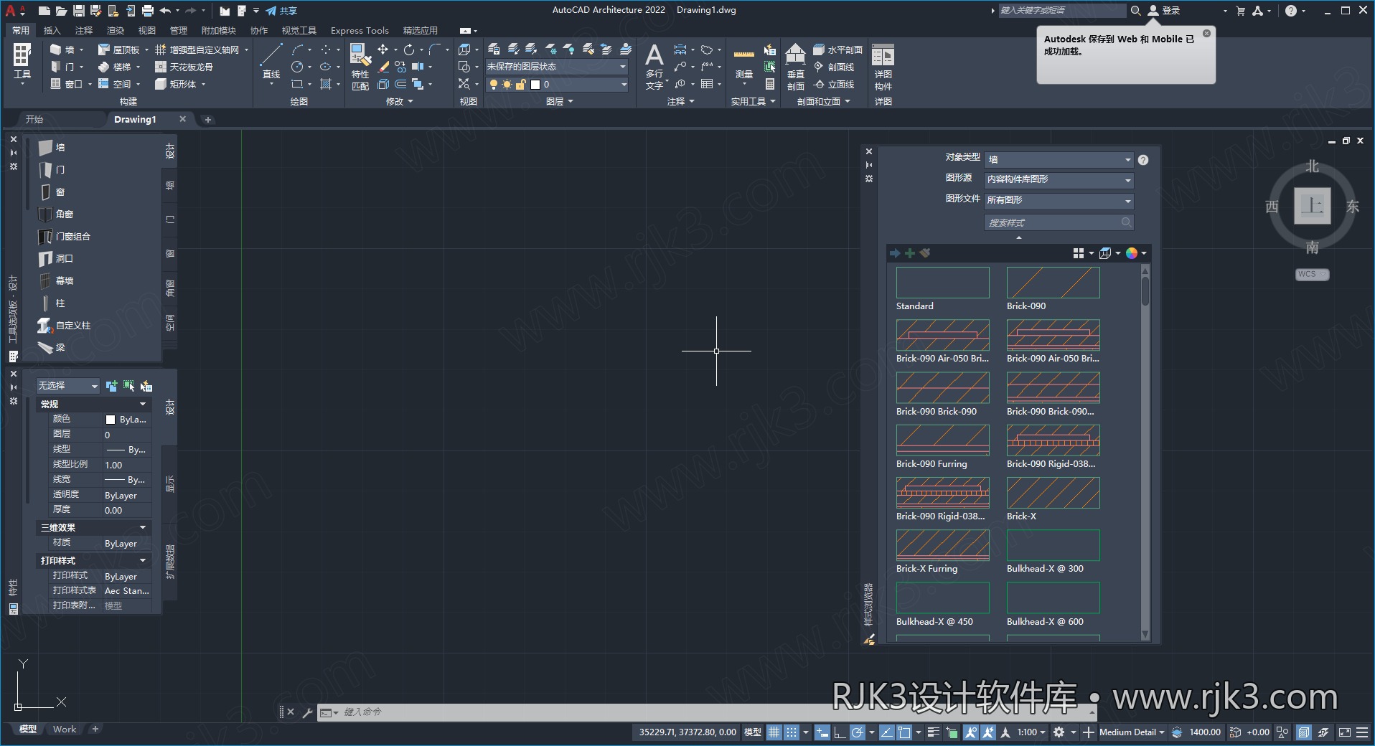Screen dimensions: 1375x746
Task: Switch to the 开始 start tab
Action: (x=34, y=119)
